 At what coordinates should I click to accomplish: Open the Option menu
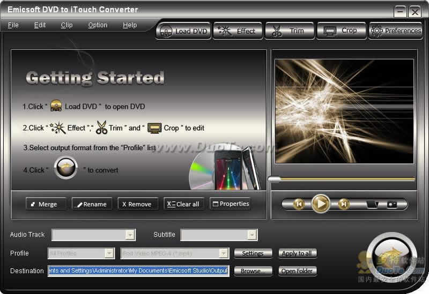click(x=98, y=25)
